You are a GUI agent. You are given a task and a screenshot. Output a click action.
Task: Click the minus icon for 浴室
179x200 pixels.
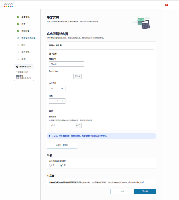[52, 101]
